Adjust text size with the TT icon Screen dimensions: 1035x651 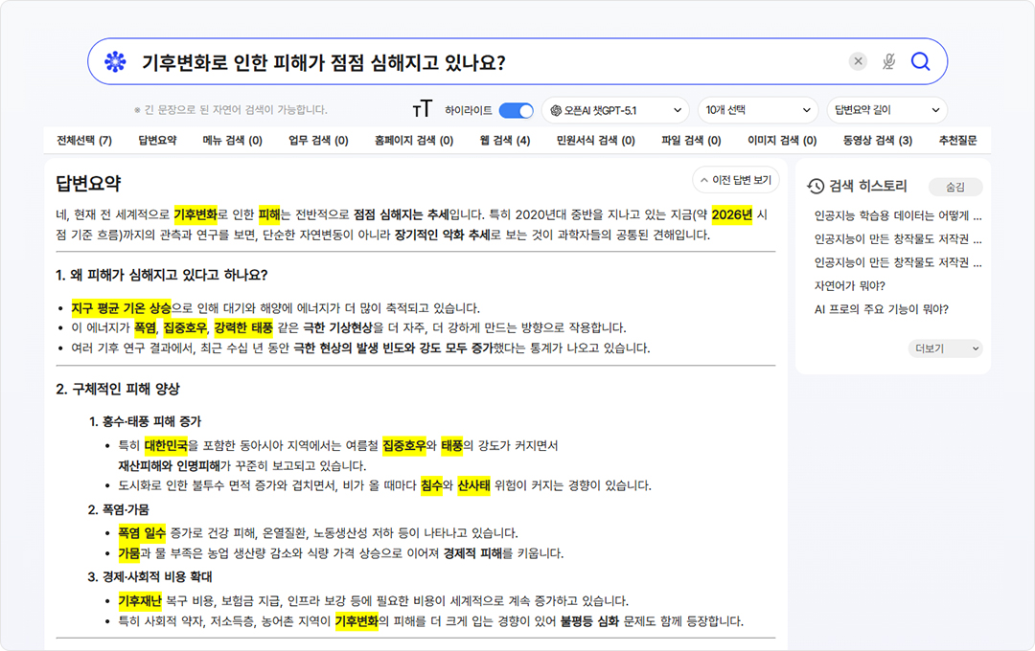tap(422, 110)
